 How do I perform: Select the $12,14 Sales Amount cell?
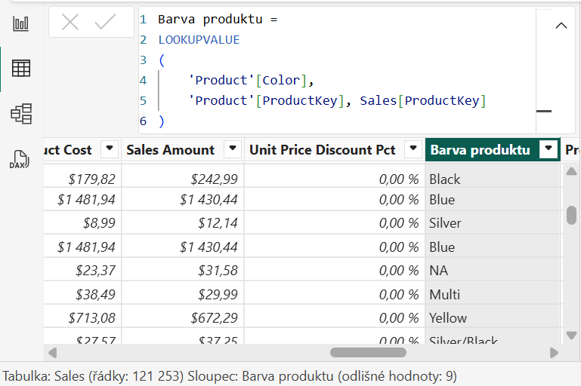pyautogui.click(x=183, y=223)
